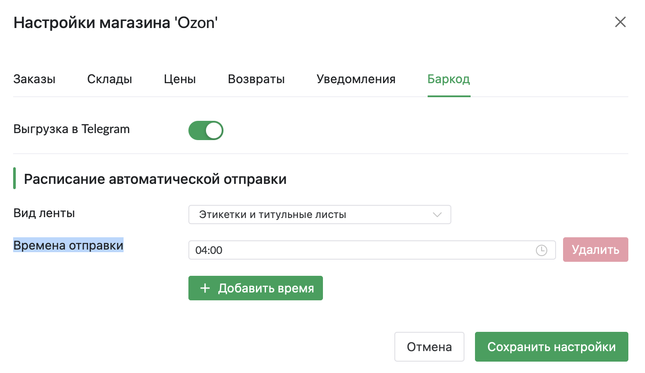The image size is (645, 373).
Task: Select the 'Возвраты' tab
Action: click(256, 79)
